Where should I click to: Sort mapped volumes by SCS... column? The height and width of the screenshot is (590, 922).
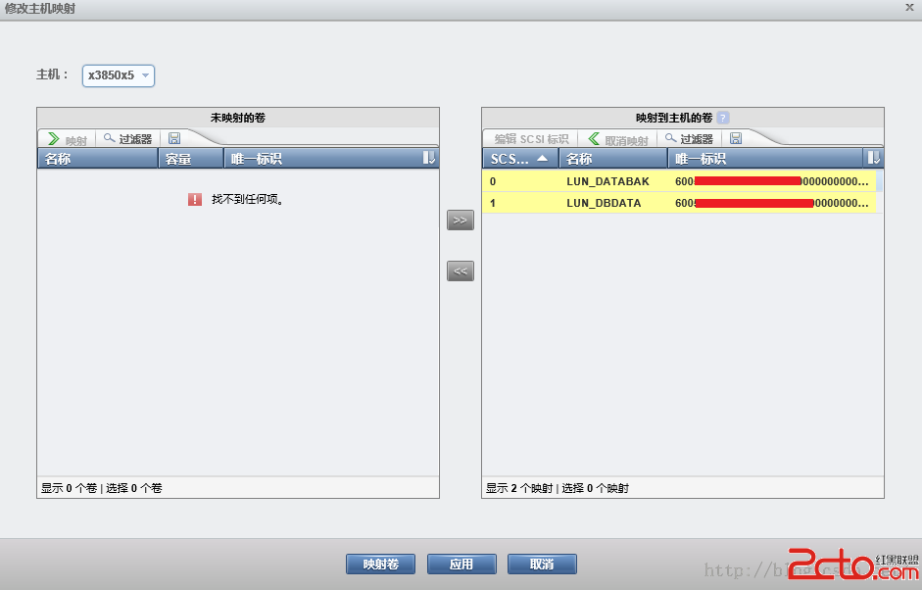pyautogui.click(x=520, y=159)
